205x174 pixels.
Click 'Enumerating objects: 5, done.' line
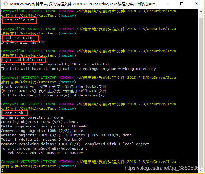click(33, 117)
